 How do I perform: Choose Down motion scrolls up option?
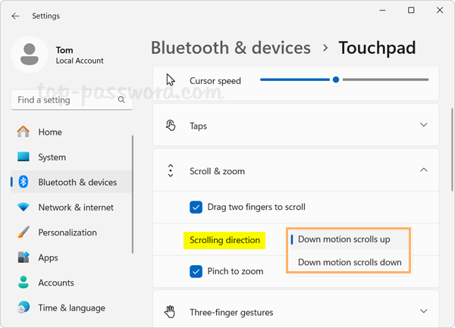344,239
